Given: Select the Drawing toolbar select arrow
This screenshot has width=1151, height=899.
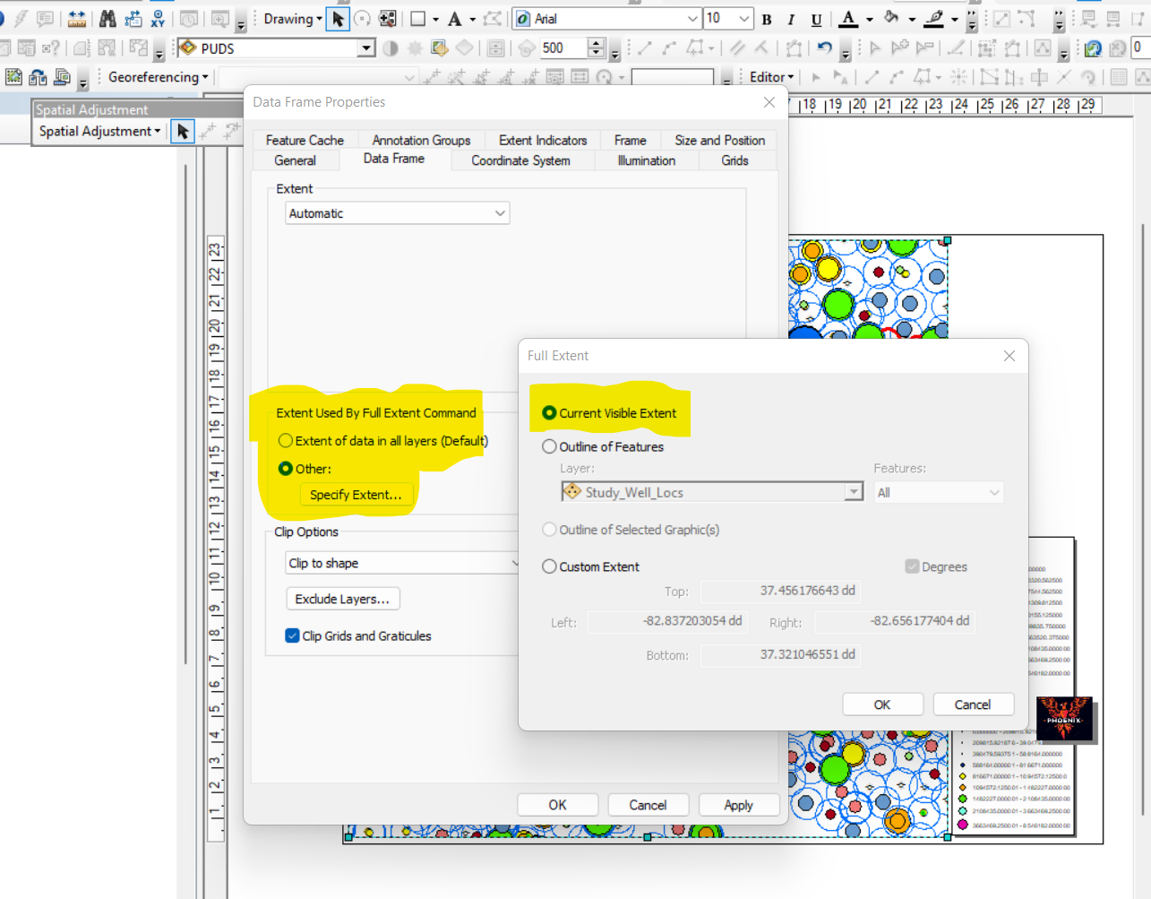Looking at the screenshot, I should pyautogui.click(x=336, y=18).
